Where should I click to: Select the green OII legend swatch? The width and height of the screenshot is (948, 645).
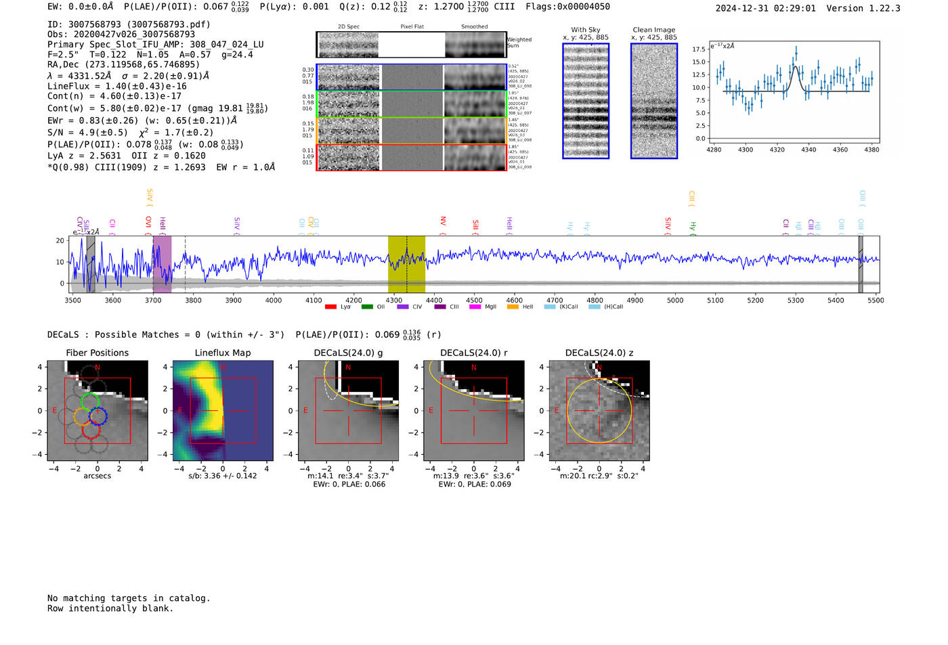click(x=367, y=307)
